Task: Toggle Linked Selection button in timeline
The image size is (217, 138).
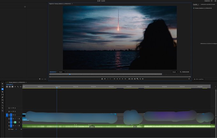Action: tap(12, 87)
